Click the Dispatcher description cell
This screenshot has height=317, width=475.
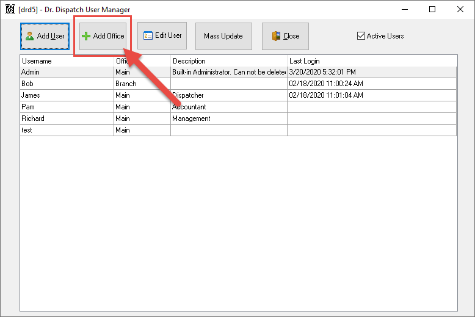(229, 95)
